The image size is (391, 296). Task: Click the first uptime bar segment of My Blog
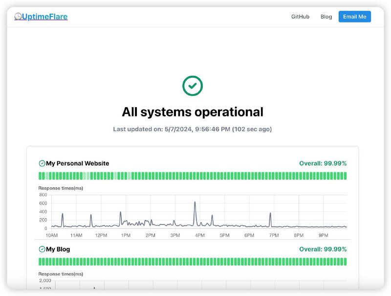click(x=40, y=262)
